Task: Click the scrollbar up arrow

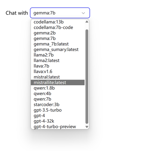Action: tap(87, 22)
